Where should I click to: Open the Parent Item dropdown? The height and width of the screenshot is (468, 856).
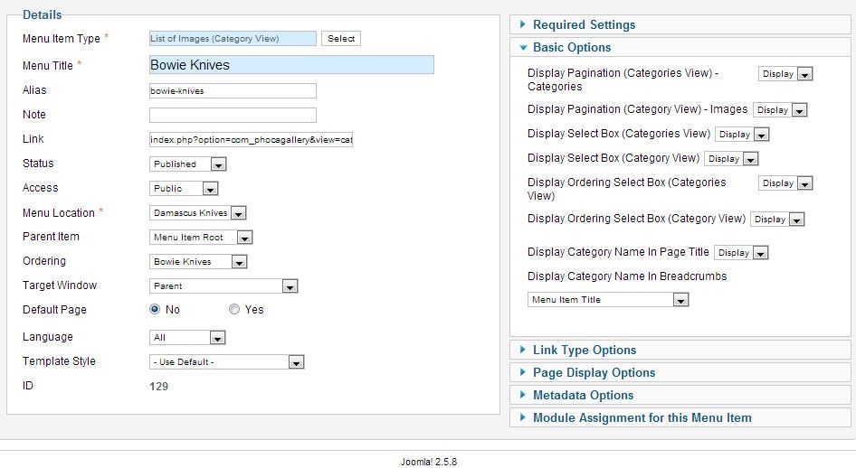click(x=201, y=238)
